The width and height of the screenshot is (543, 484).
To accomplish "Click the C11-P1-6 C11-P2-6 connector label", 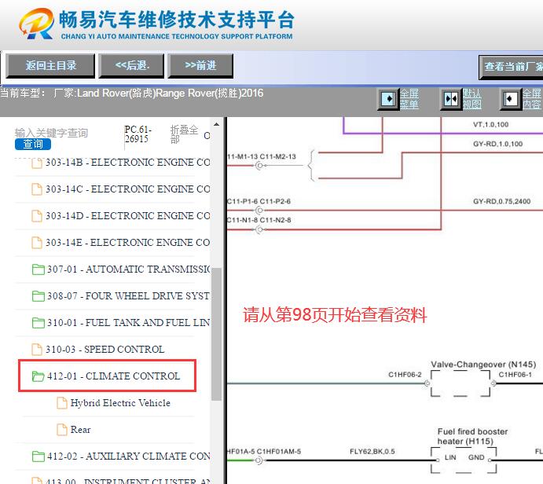I will click(259, 201).
